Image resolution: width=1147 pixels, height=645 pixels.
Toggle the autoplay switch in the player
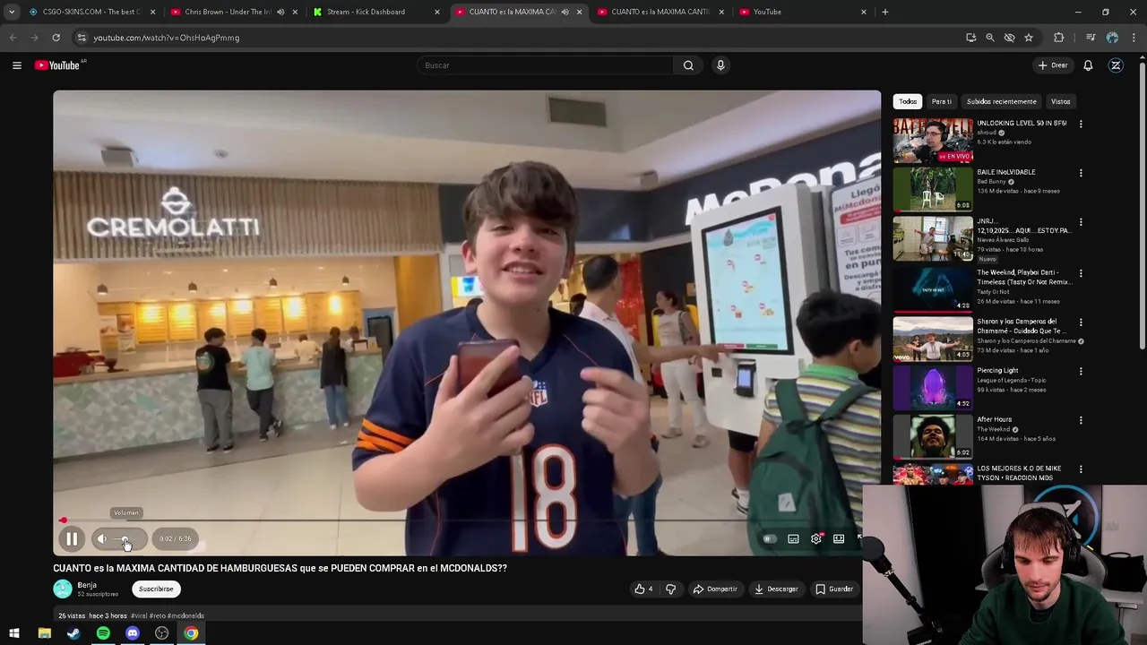click(x=769, y=538)
